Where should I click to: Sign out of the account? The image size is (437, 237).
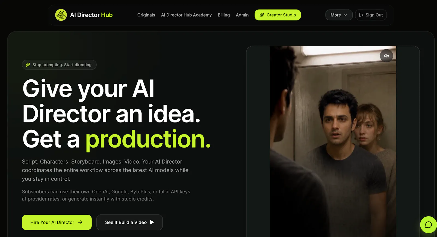pyautogui.click(x=371, y=15)
